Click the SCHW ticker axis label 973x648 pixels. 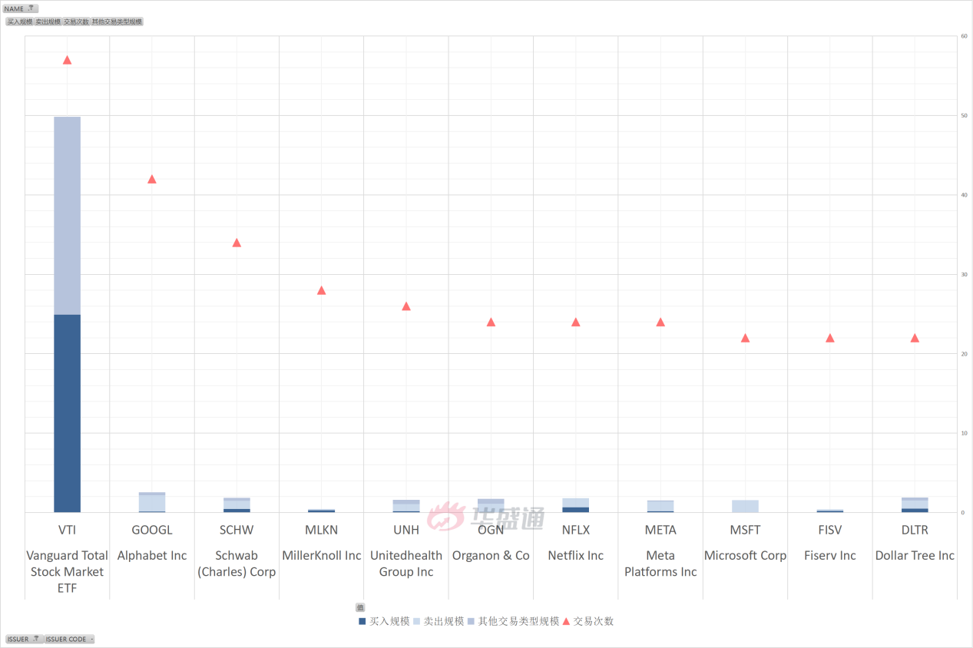[237, 530]
